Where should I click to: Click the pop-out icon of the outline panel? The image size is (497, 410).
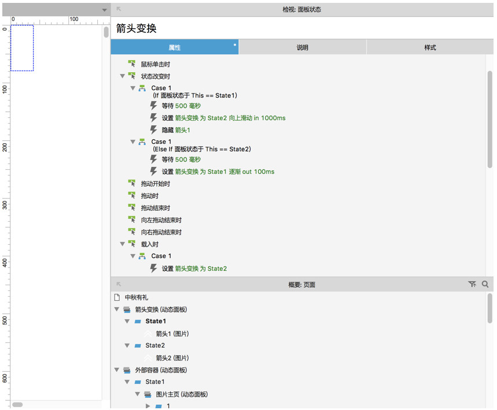pyautogui.click(x=119, y=284)
